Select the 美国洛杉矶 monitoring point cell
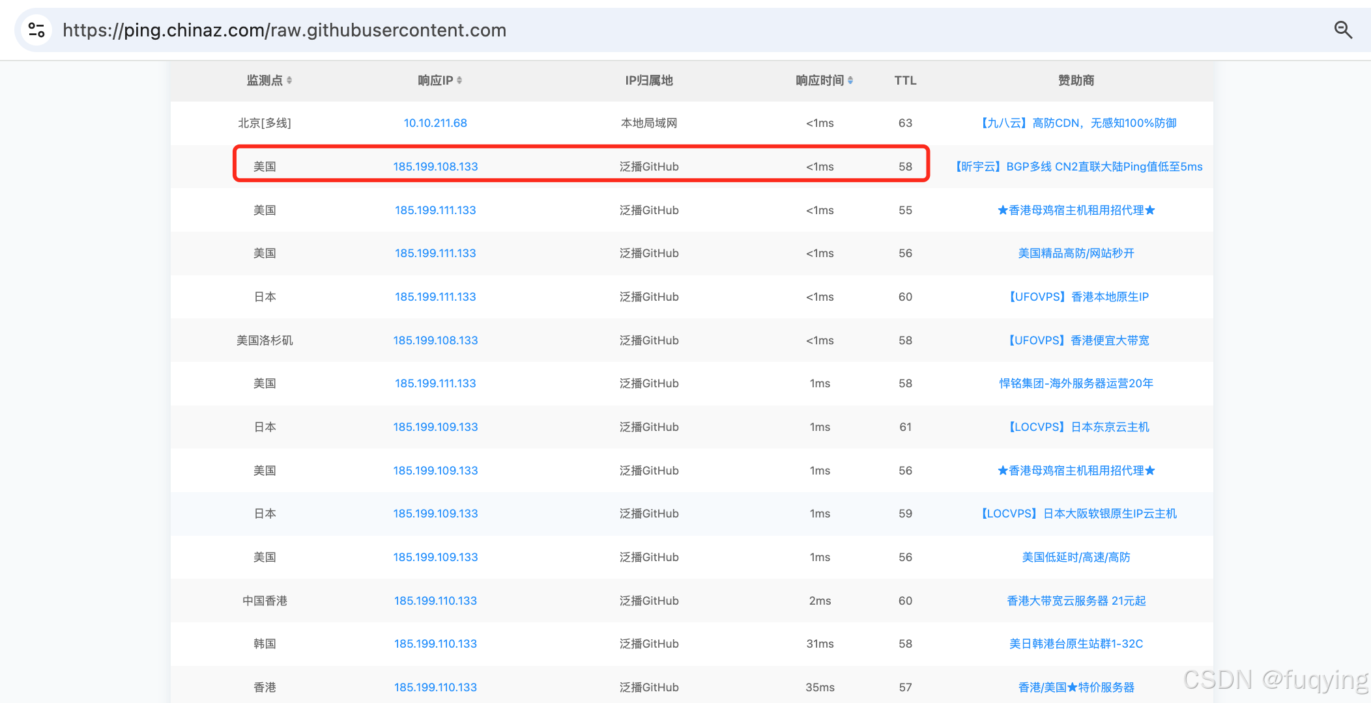1371x703 pixels. click(x=265, y=340)
